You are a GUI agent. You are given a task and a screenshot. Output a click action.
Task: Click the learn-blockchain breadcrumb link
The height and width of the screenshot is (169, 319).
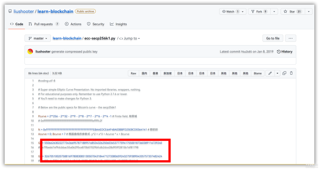coord(67,38)
